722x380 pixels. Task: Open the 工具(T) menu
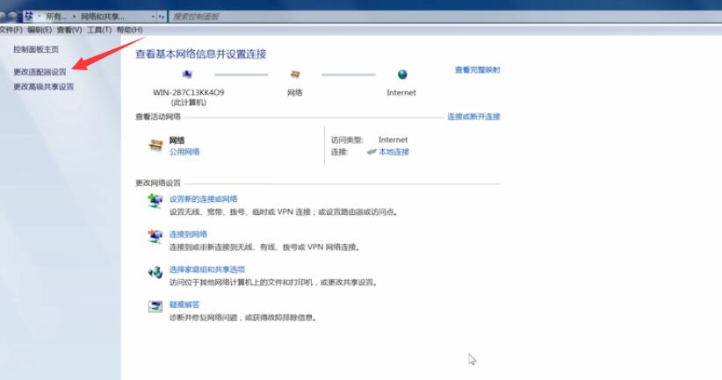(x=99, y=30)
